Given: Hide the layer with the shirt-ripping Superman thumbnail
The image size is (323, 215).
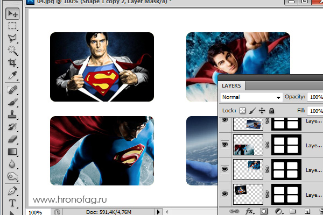Looking at the screenshot, I should 224,194.
